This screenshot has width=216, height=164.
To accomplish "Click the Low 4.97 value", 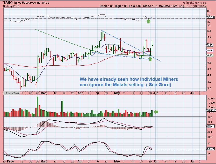I will 135,6.
